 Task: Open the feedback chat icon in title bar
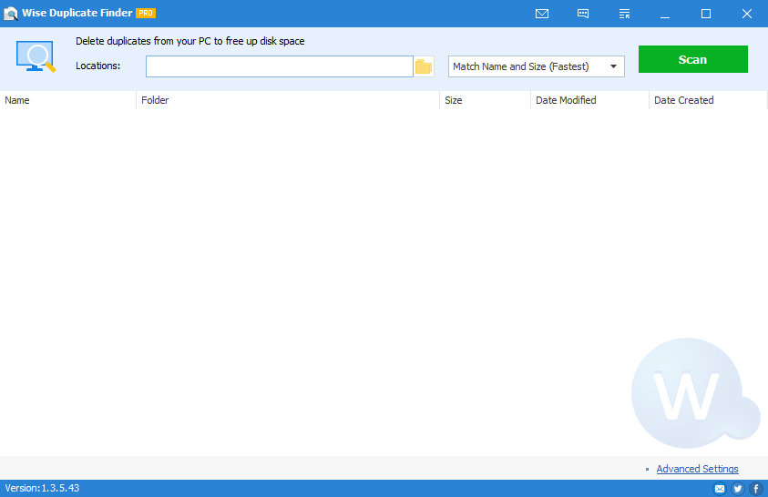[x=583, y=14]
